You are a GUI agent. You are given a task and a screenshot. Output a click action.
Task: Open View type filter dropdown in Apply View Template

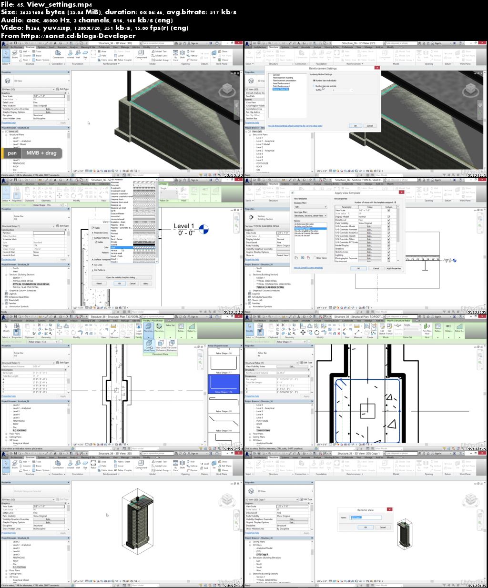click(x=311, y=215)
